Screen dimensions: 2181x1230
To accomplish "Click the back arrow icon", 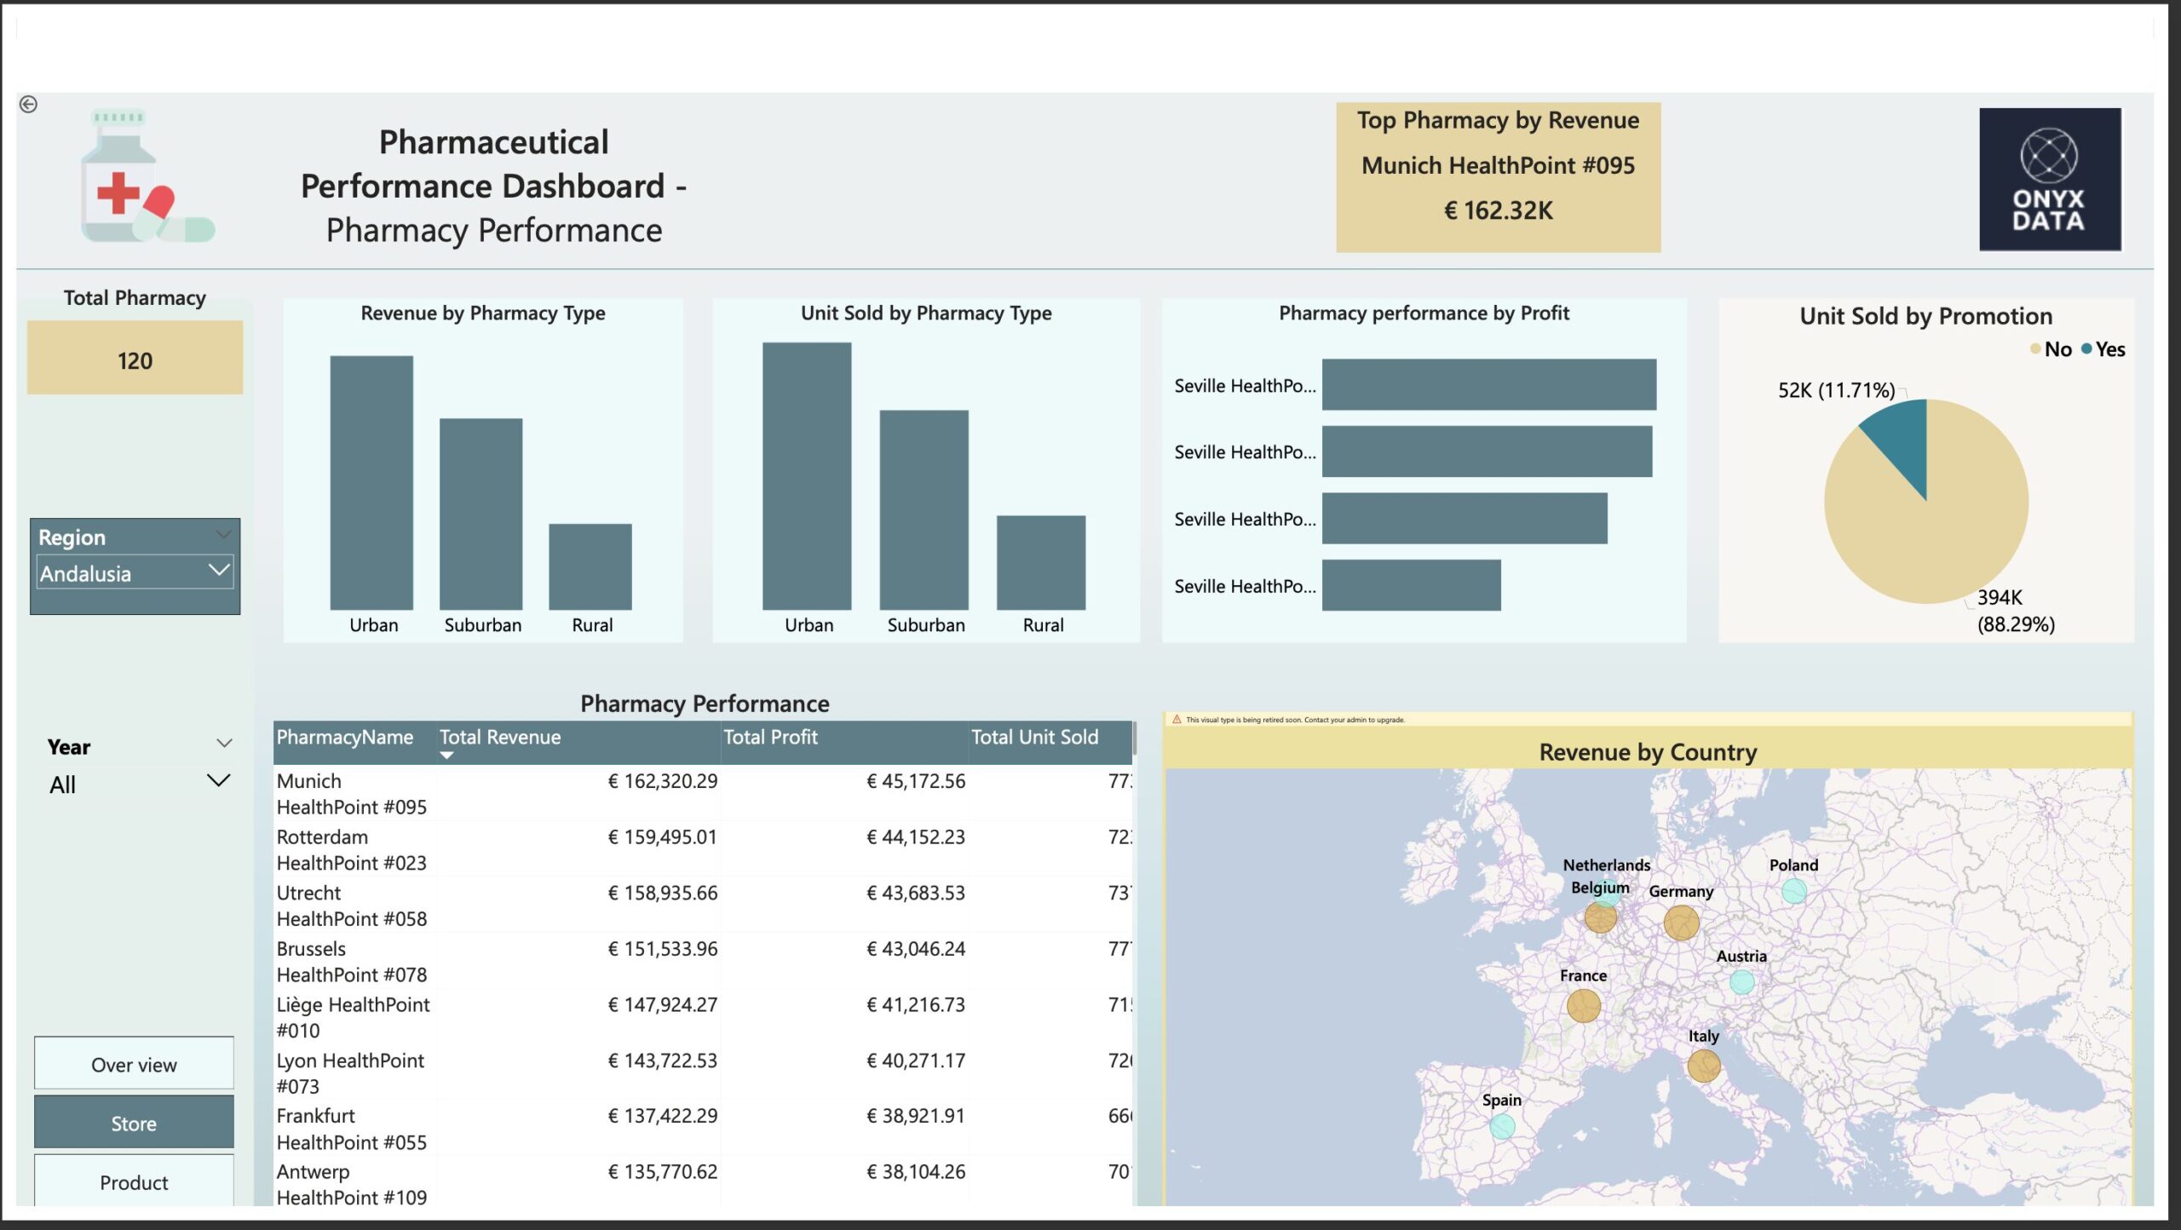I will tap(28, 104).
